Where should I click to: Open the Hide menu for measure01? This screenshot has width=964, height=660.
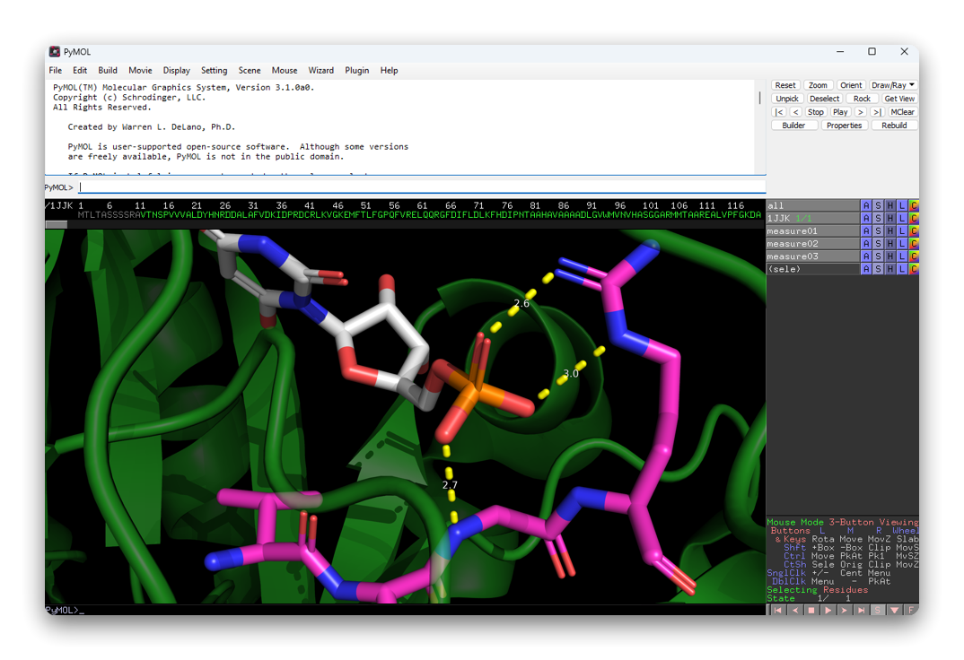(890, 230)
